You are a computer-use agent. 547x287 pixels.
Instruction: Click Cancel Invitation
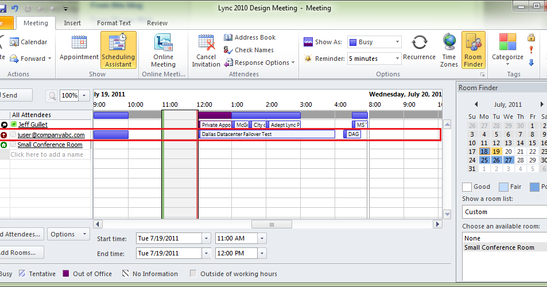tap(206, 50)
